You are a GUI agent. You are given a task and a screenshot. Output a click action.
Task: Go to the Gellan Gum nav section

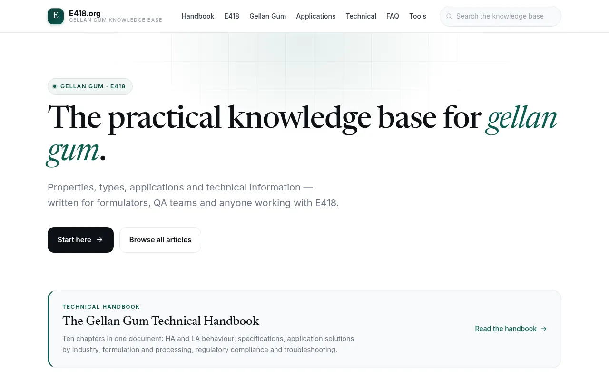(268, 16)
